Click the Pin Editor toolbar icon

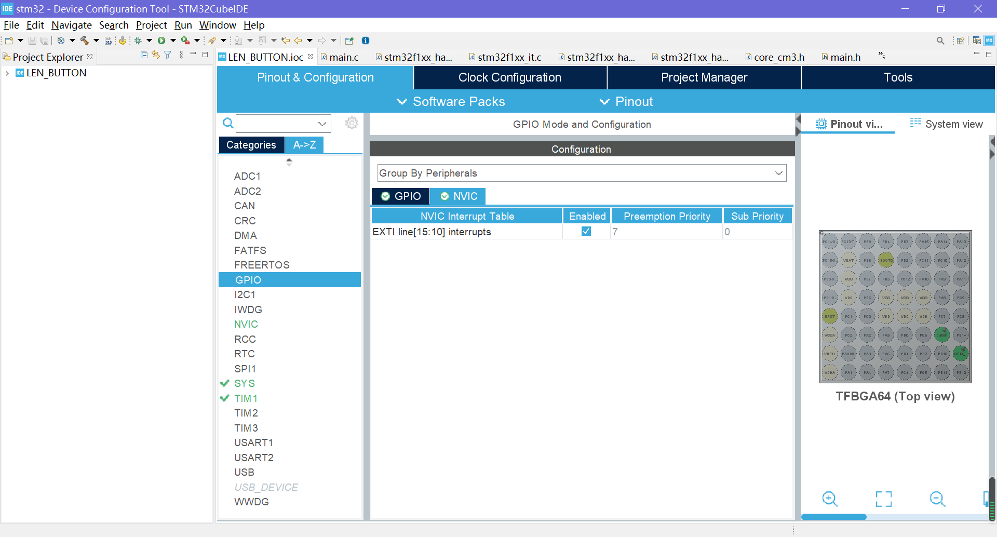point(349,41)
